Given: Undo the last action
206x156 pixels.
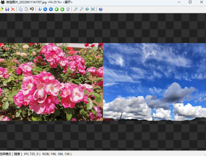Looking at the screenshot, I should pyautogui.click(x=32, y=9).
